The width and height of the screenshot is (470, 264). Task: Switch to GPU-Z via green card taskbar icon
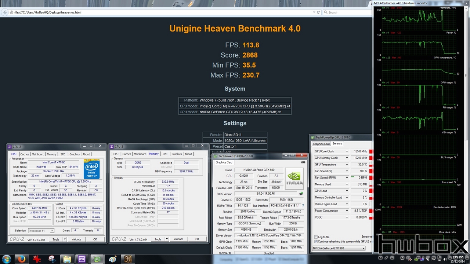[x=97, y=259]
